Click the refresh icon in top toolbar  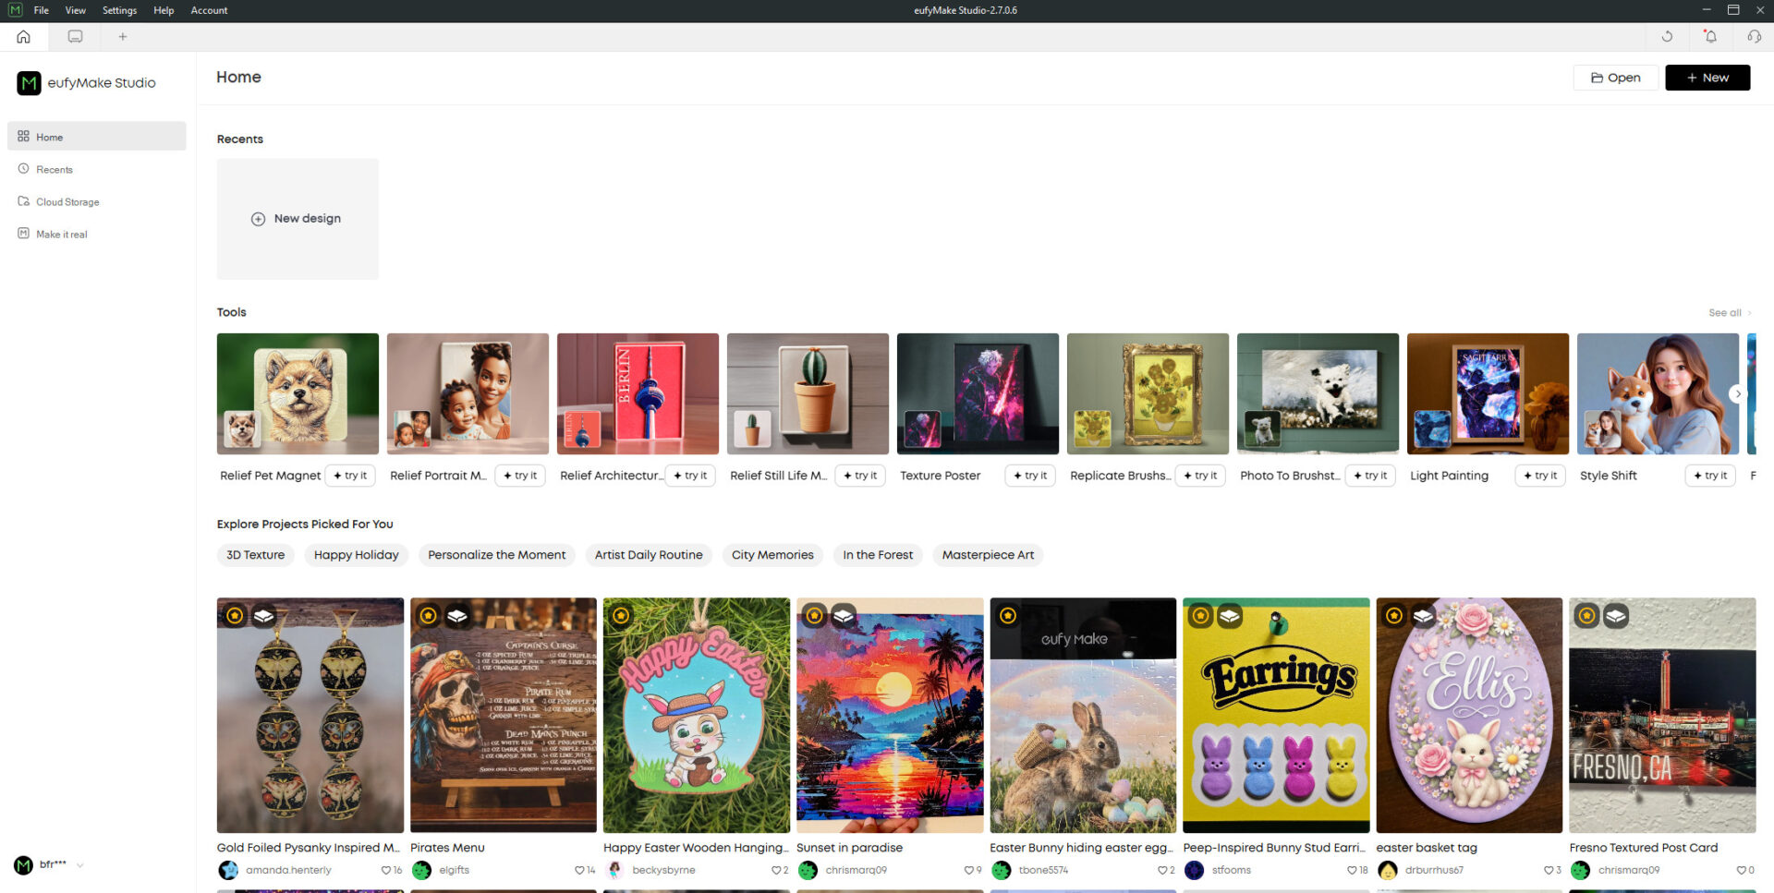tap(1667, 37)
